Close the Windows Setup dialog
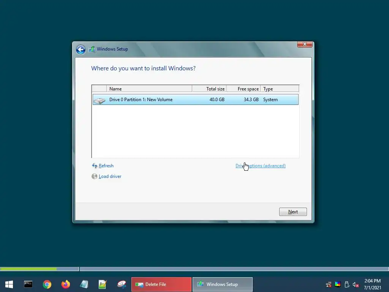389x292 pixels. (x=305, y=44)
